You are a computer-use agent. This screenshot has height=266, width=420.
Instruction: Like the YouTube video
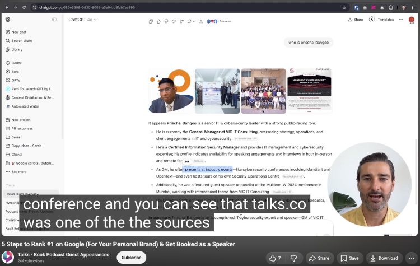(276, 258)
